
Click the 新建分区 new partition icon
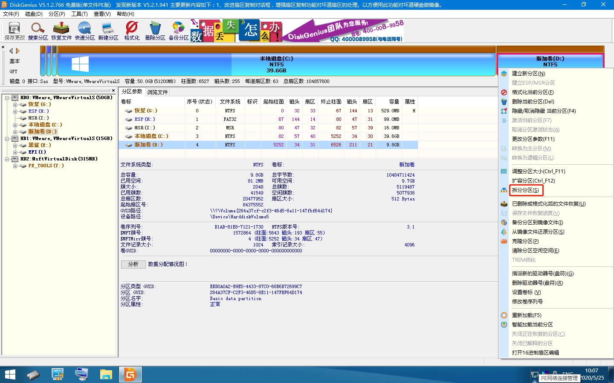click(108, 31)
